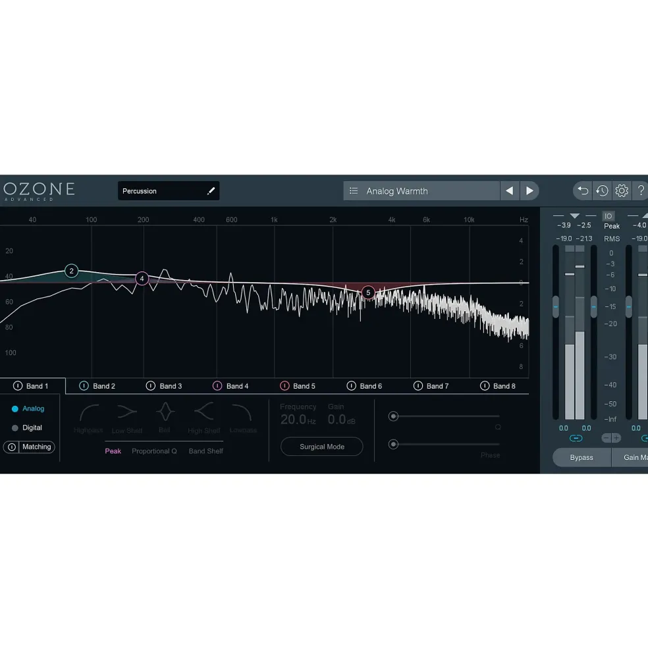Select the Proportional Q sub-type
The image size is (648, 649).
(154, 451)
